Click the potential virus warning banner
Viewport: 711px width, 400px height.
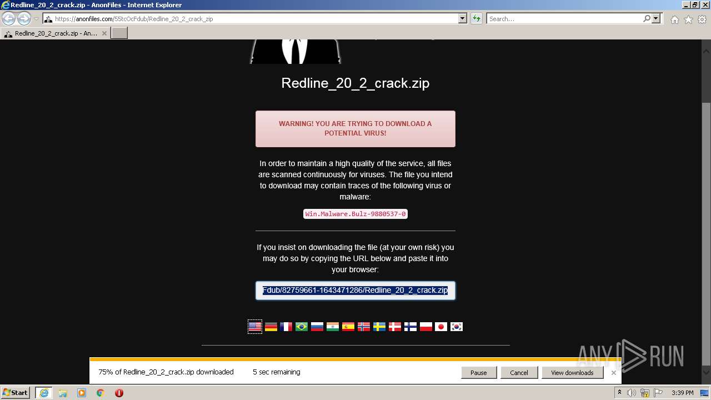click(355, 129)
